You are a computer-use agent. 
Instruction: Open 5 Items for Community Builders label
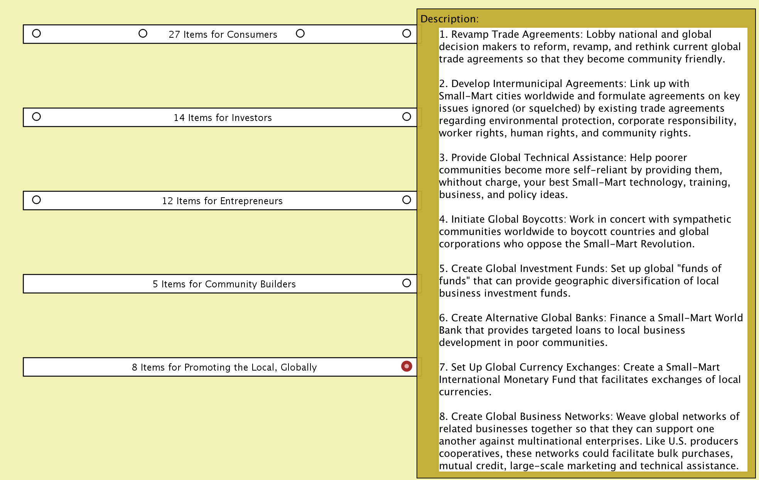coord(224,284)
